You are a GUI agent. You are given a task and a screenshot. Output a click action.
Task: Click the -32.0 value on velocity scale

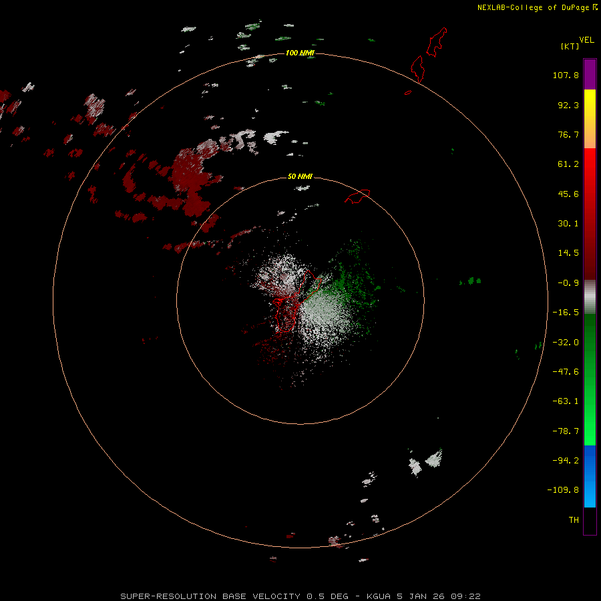click(566, 343)
